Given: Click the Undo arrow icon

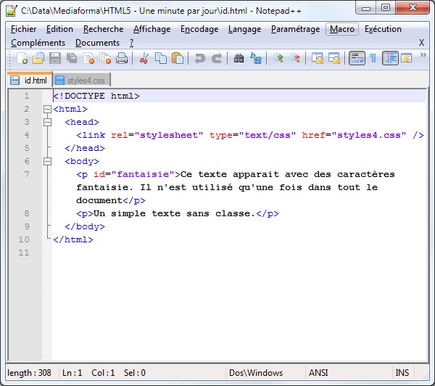Looking at the screenshot, I should click(x=199, y=59).
